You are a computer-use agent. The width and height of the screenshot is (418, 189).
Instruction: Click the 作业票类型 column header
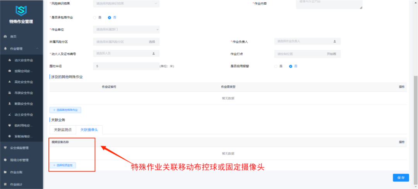click(x=228, y=87)
